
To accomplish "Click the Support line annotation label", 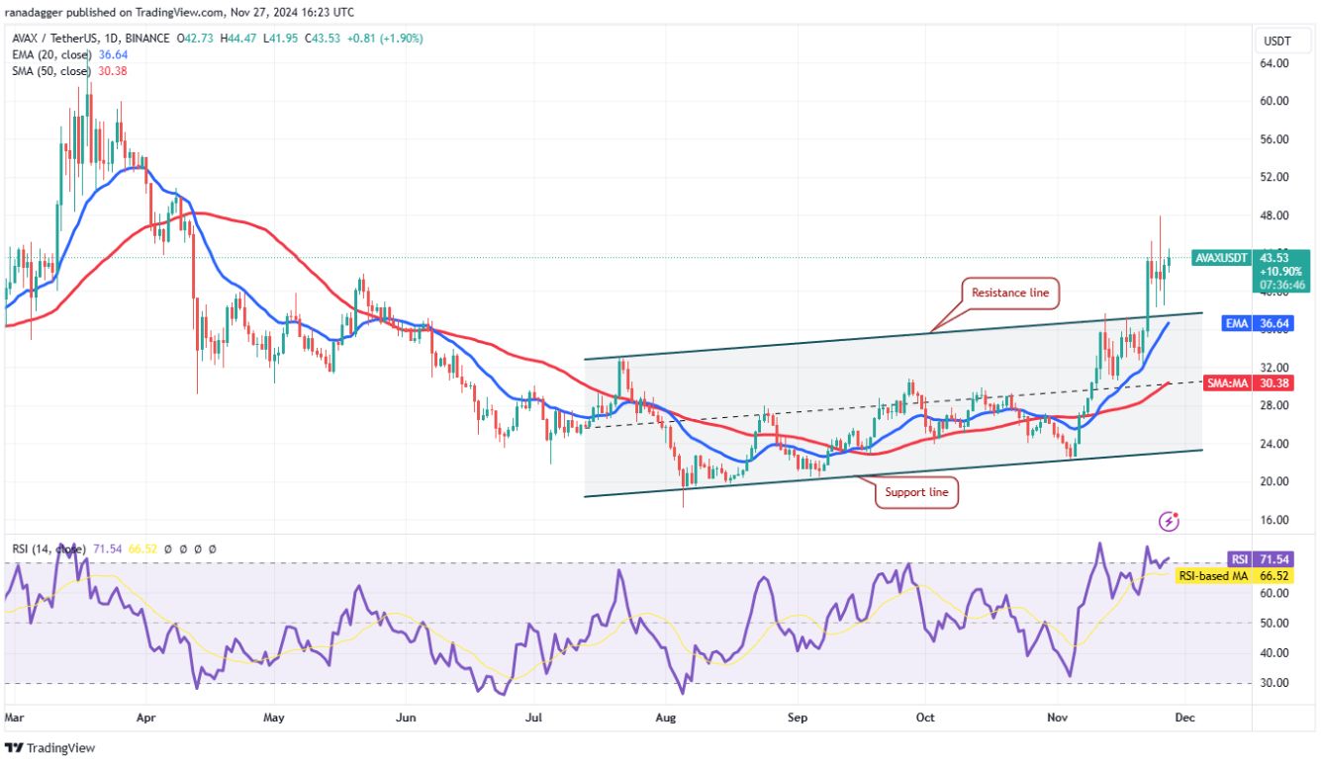I will pyautogui.click(x=916, y=491).
